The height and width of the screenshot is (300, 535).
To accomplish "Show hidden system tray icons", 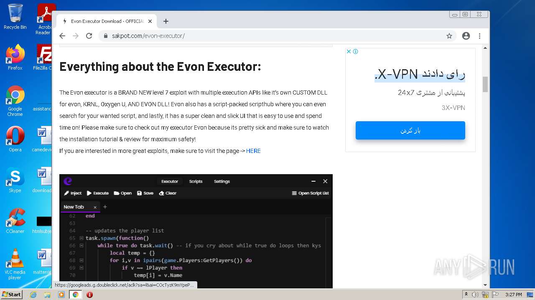I will [466, 295].
